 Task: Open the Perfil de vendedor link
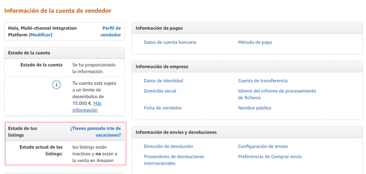click(x=110, y=31)
